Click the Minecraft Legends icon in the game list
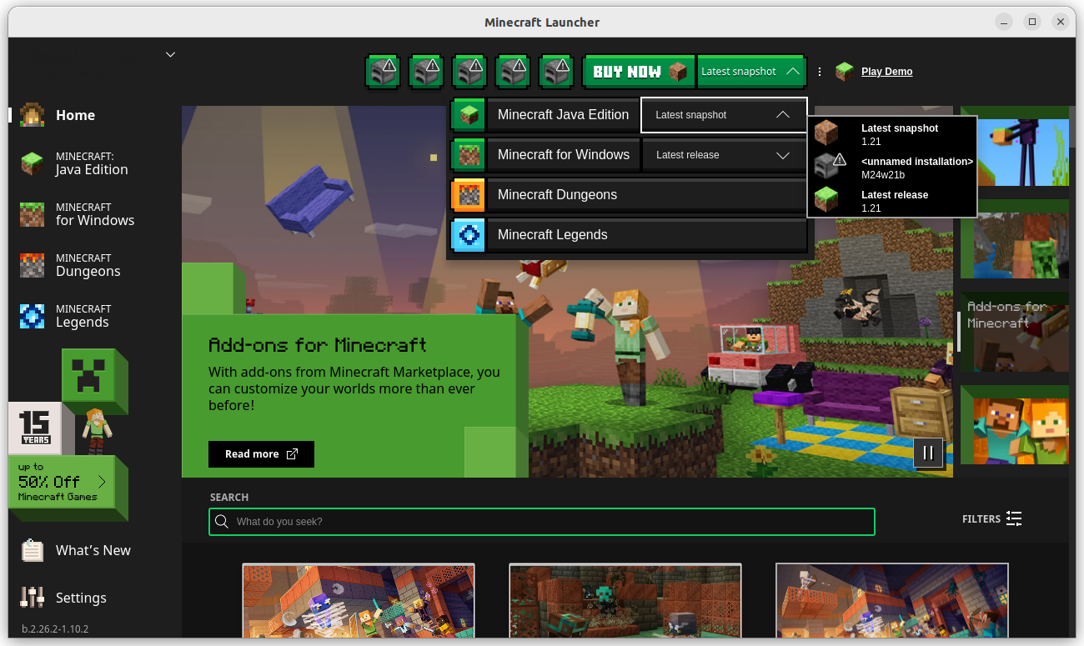Viewport: 1084px width, 646px height. coord(469,235)
